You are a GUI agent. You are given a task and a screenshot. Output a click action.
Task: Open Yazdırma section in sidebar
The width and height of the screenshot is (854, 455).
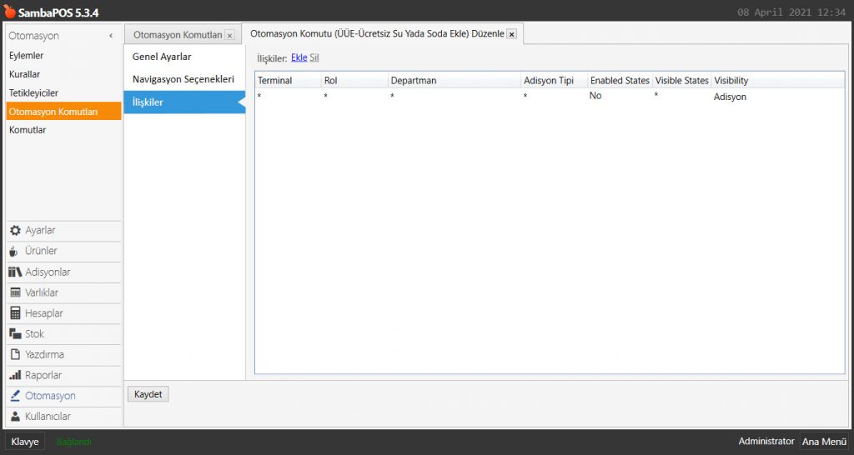44,355
